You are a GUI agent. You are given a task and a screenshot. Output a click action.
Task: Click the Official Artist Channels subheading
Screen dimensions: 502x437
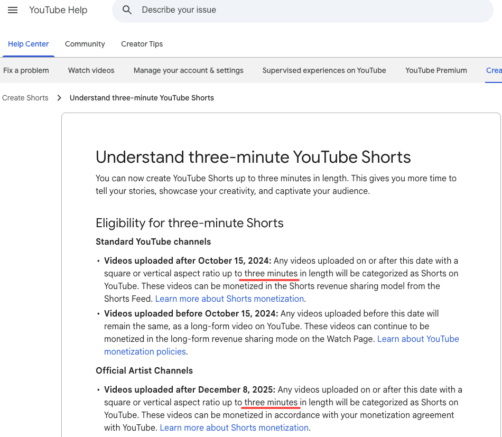(144, 371)
